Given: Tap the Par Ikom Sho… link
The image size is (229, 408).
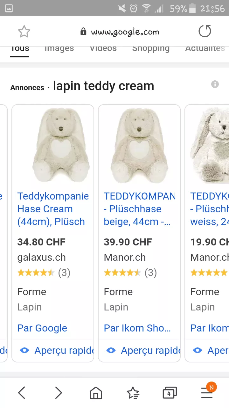Looking at the screenshot, I should tap(137, 328).
